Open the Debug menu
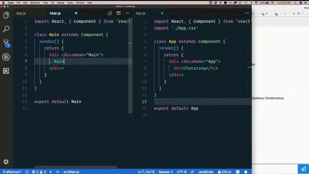Viewport: 309px width, 174px height. point(60,3)
